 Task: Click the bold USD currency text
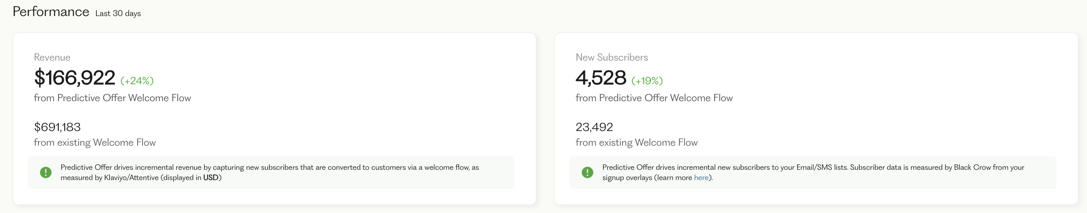210,178
